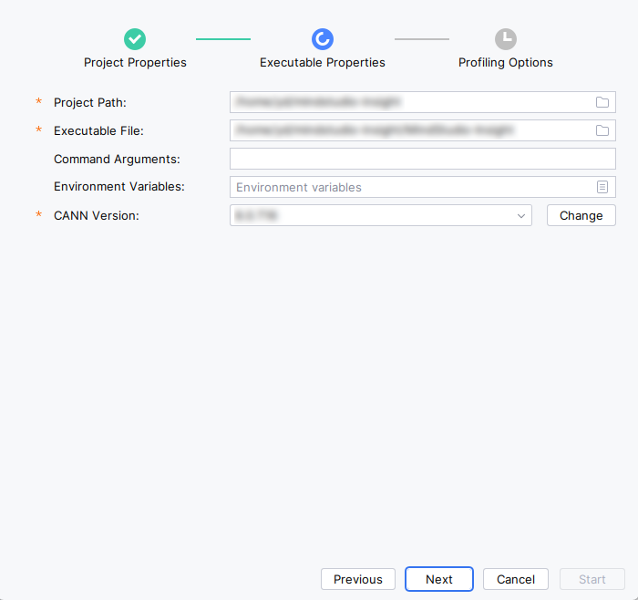This screenshot has height=600, width=638.
Task: Click the disabled Start button
Action: (x=592, y=579)
